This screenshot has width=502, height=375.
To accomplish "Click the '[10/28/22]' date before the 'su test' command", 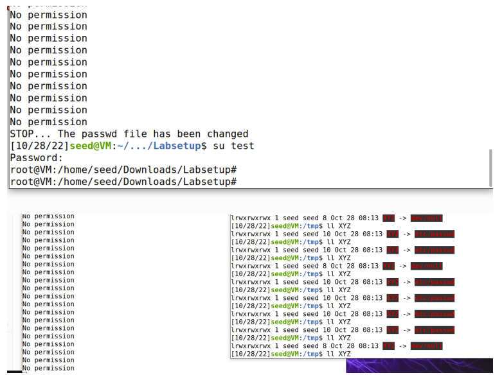I will pos(40,146).
